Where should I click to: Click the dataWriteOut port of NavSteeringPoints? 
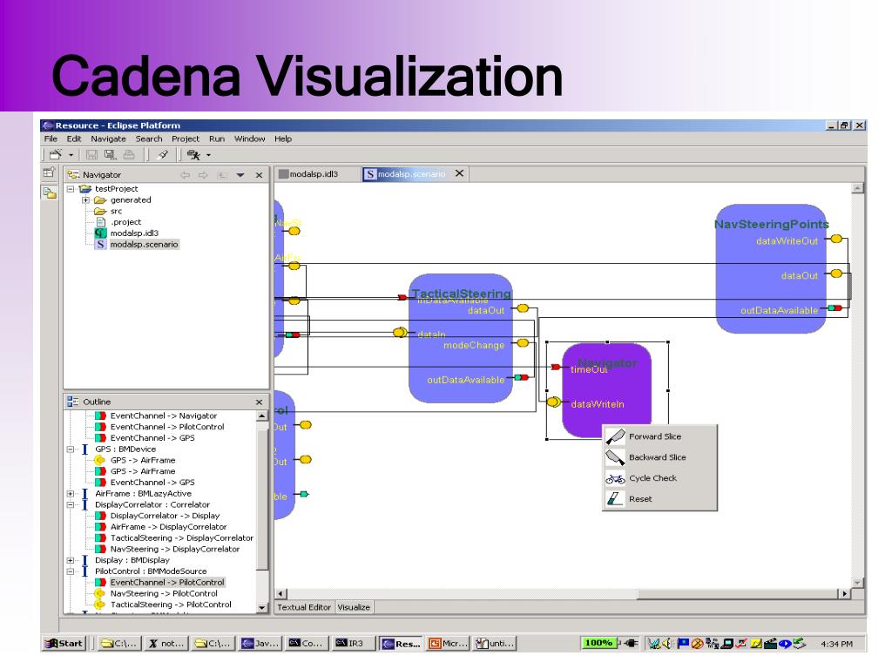pos(836,239)
